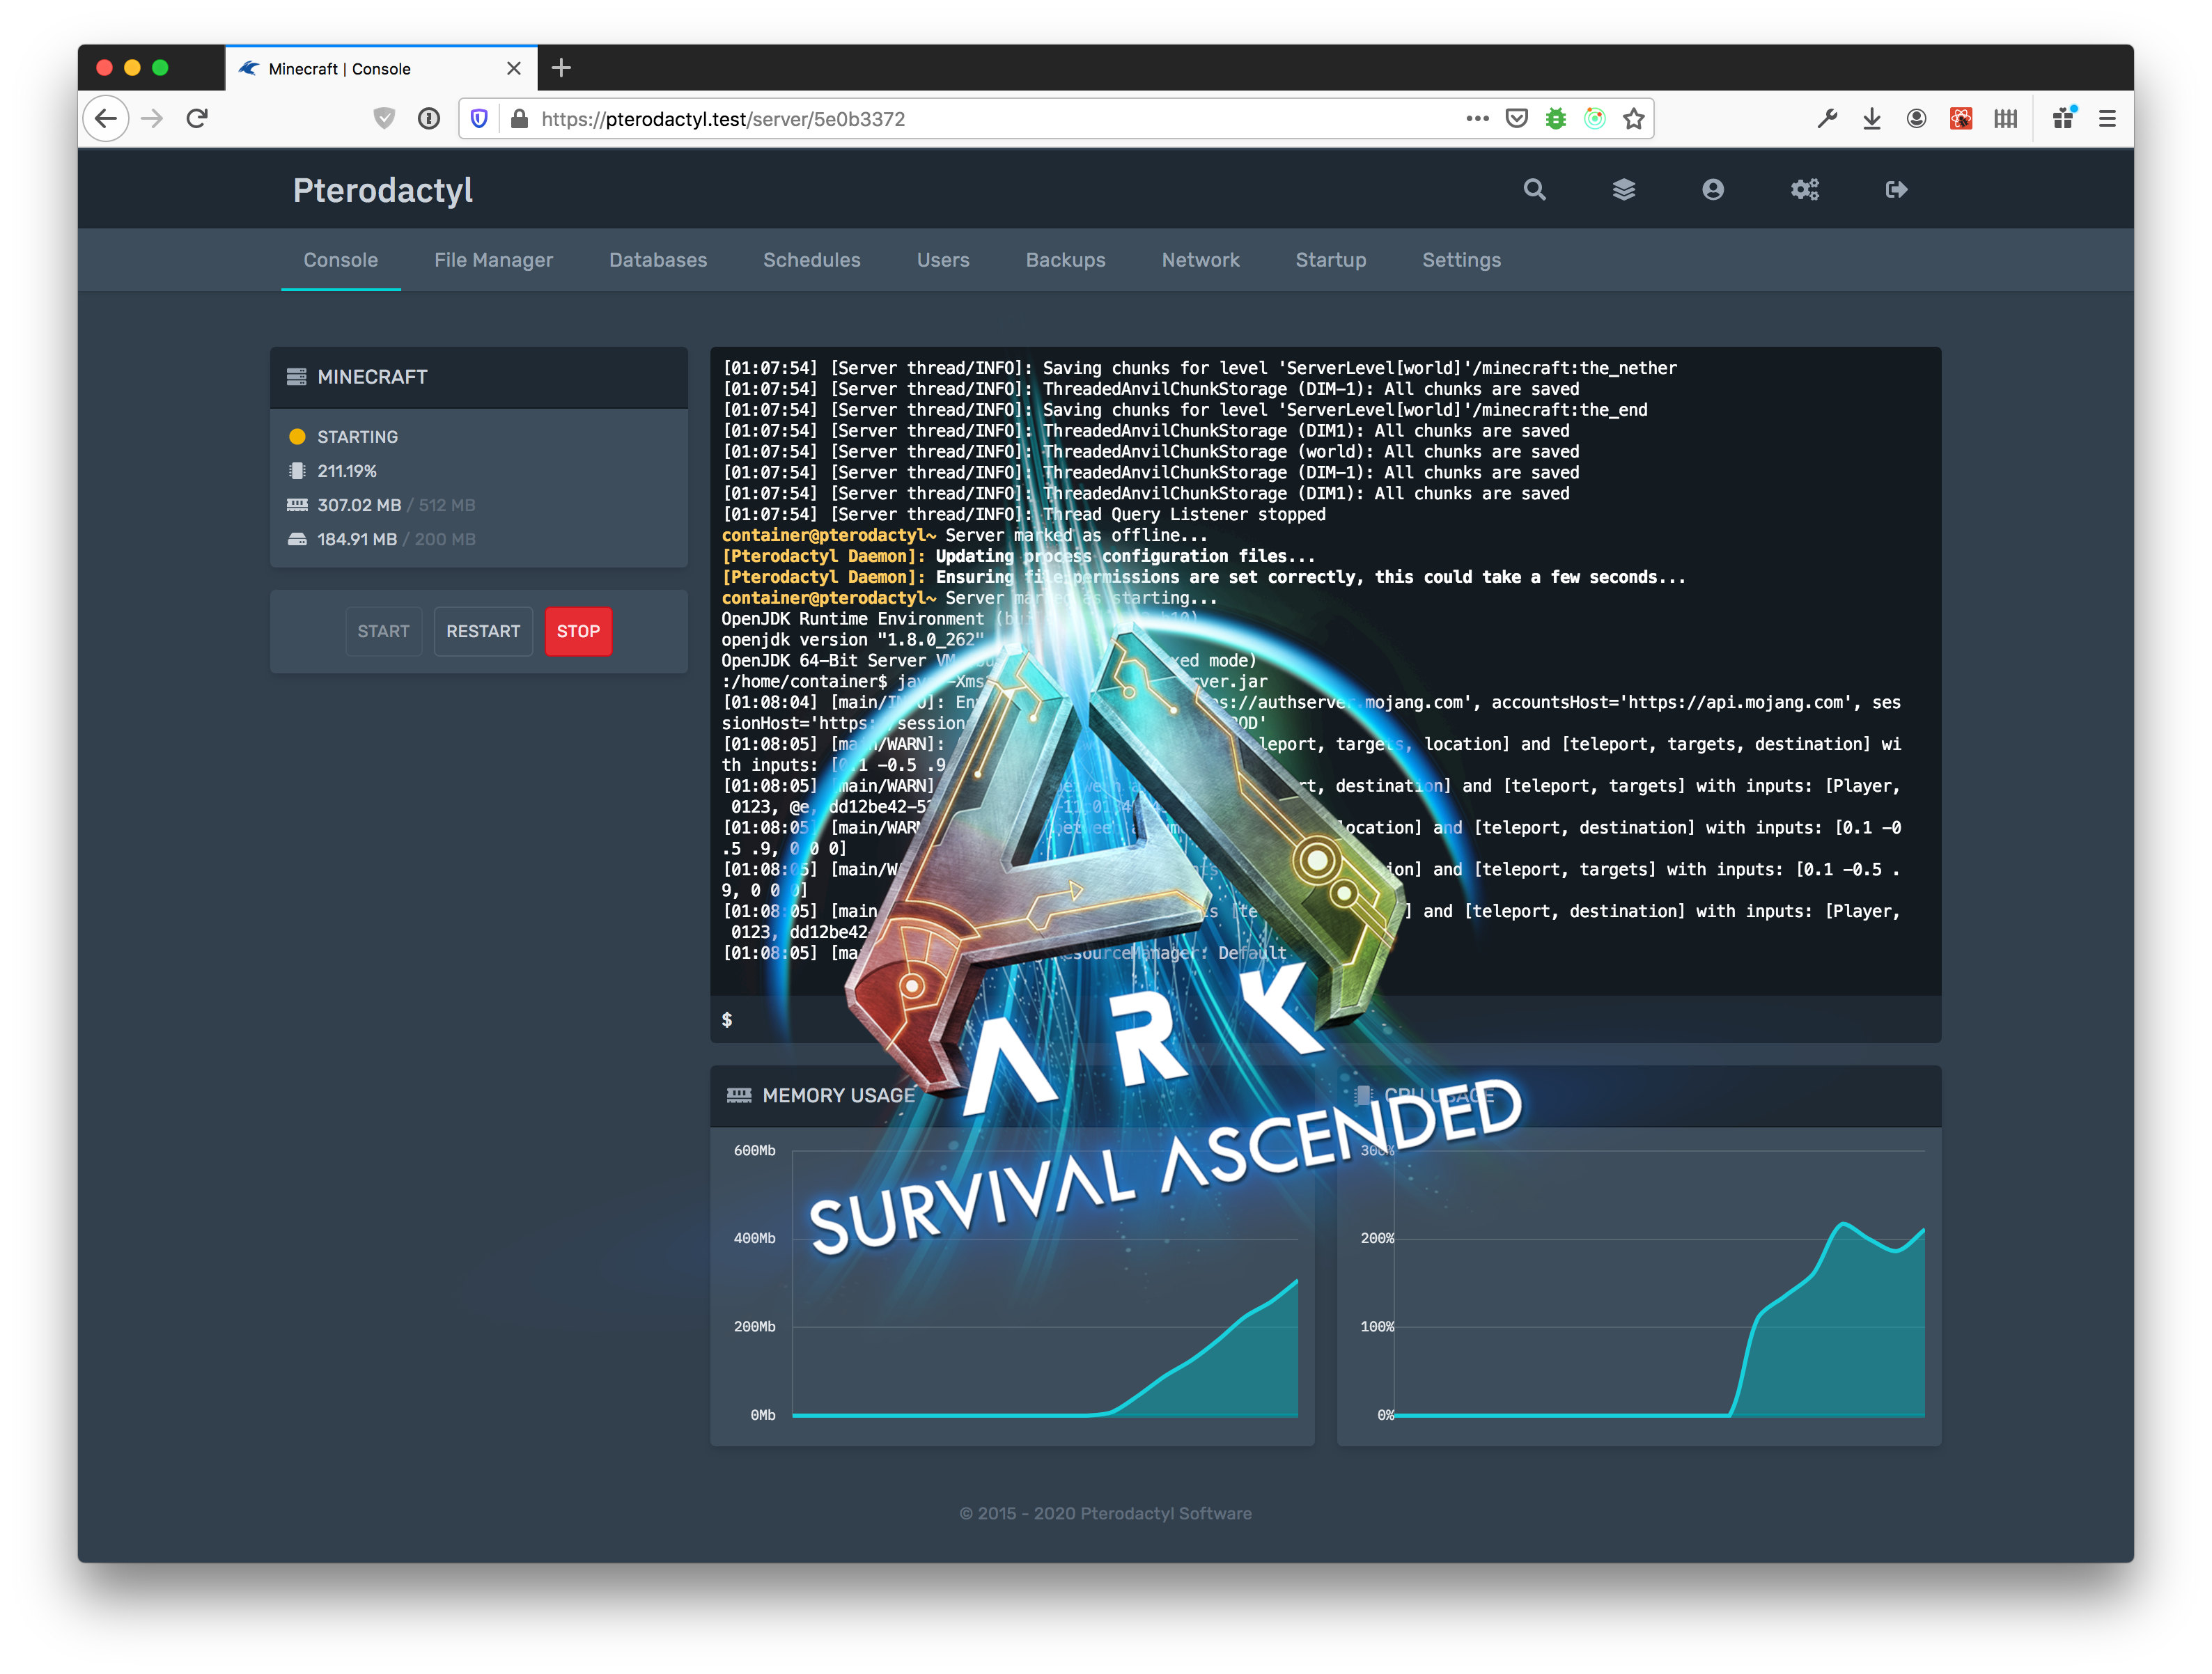Open Firefox downloads via the download arrow icon
Screen dimensions: 2212x1674
pyautogui.click(x=1871, y=118)
